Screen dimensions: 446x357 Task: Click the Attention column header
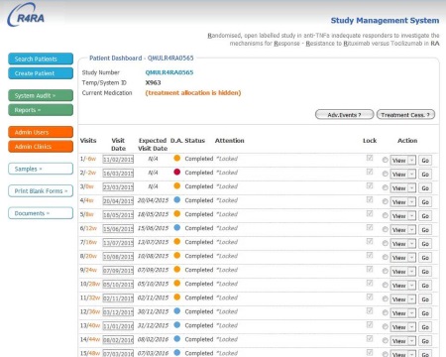[x=229, y=141]
